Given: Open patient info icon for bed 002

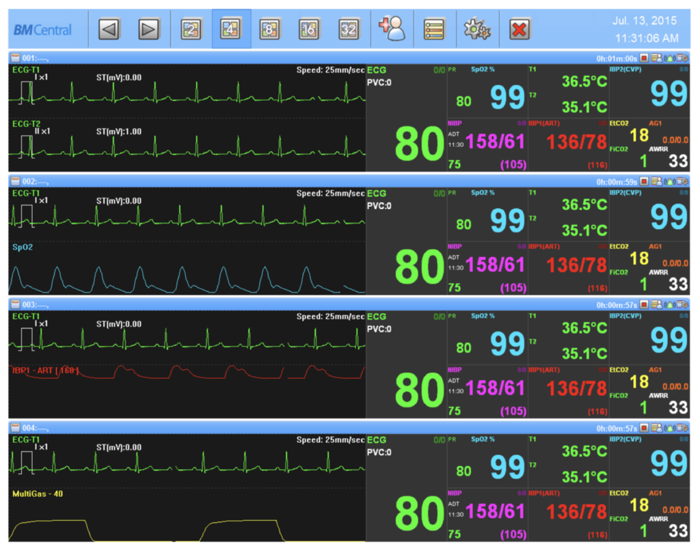Looking at the screenshot, I should coord(657,181).
